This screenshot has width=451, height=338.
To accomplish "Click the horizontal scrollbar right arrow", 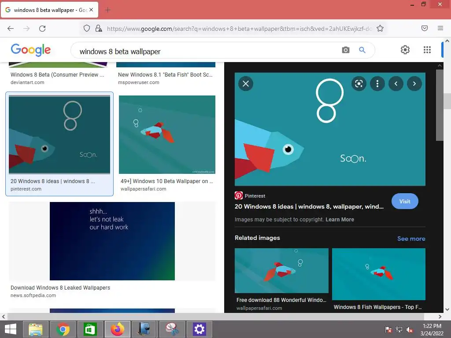I will click(x=440, y=316).
